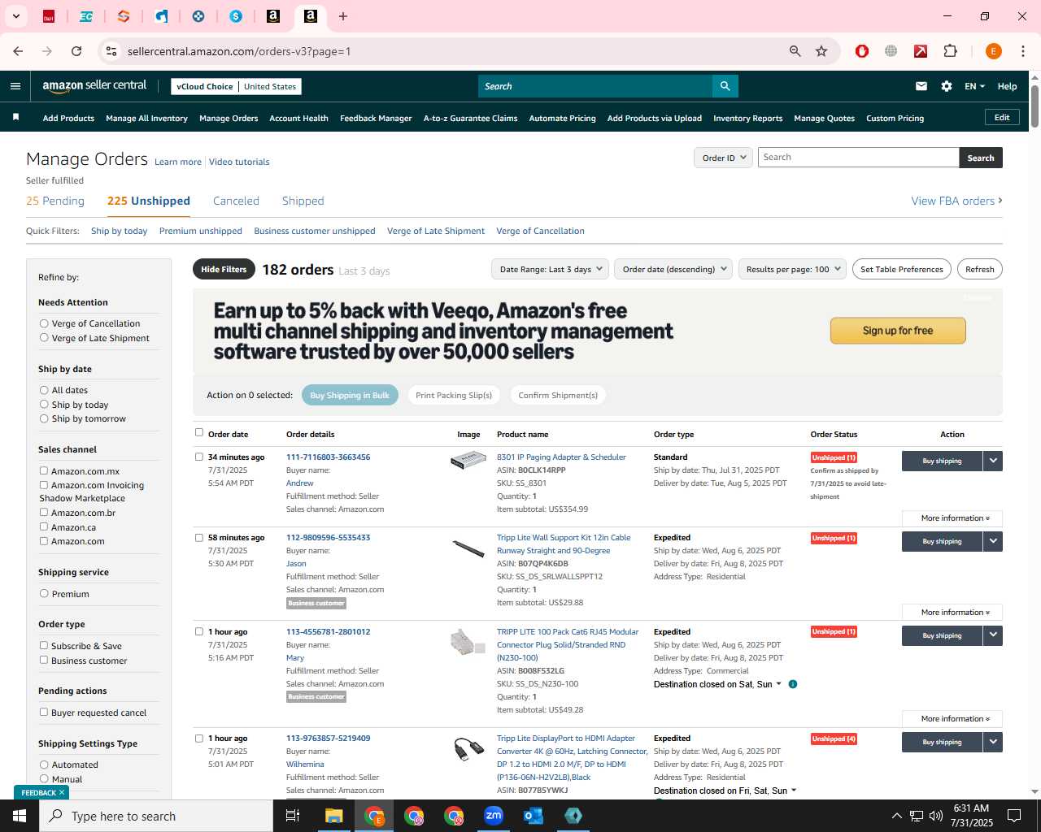Check the Buyer requested cancel box
1041x832 pixels.
pos(44,712)
